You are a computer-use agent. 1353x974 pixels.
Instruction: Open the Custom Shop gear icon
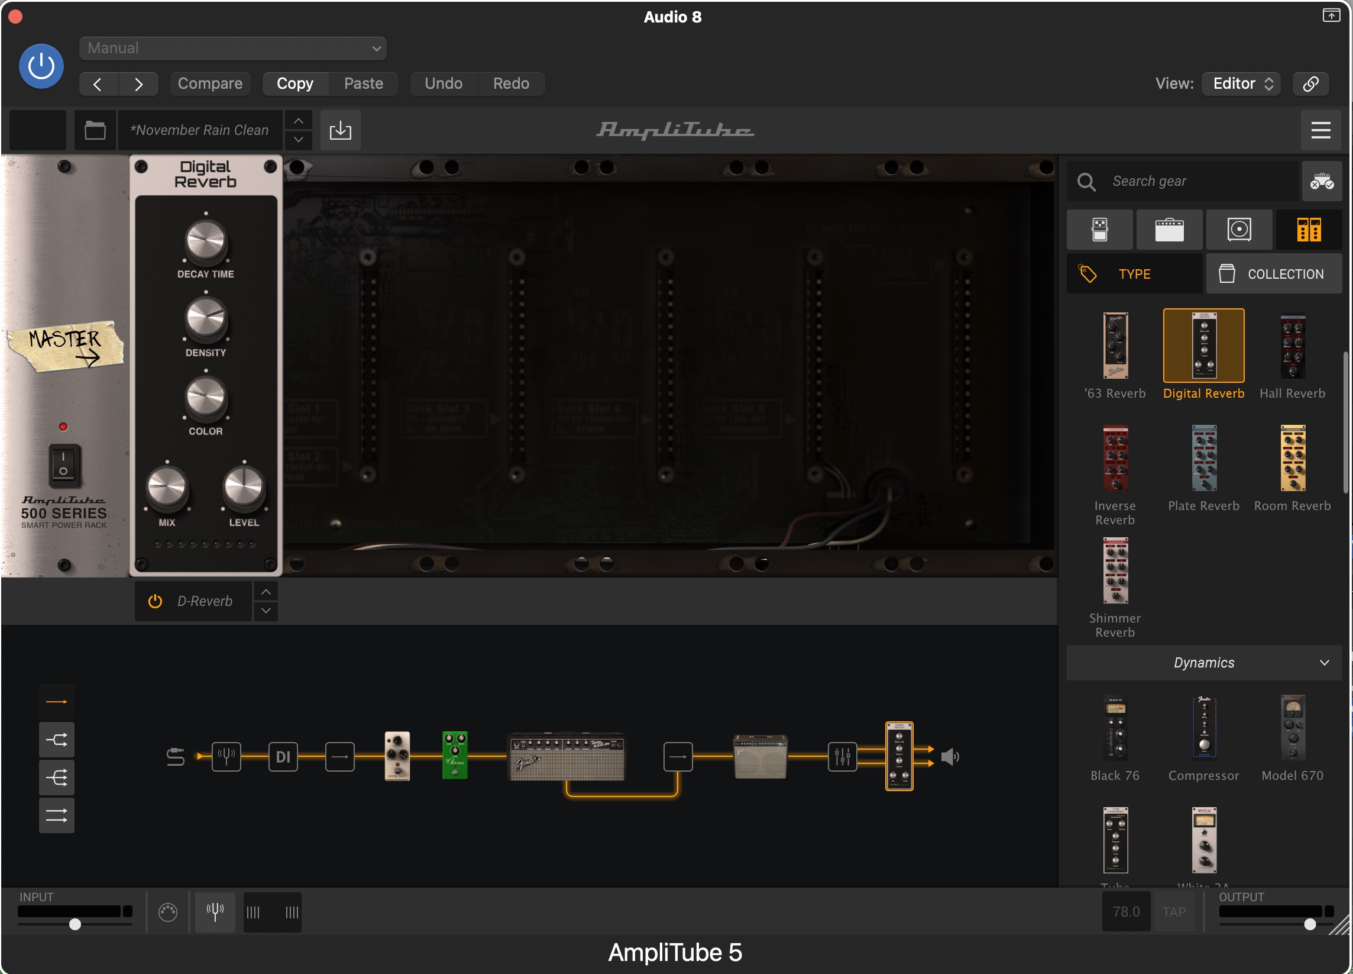(1322, 181)
